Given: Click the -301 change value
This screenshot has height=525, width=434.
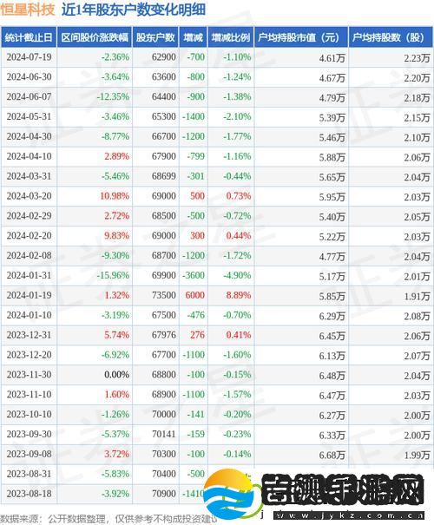Looking at the screenshot, I should point(195,176).
